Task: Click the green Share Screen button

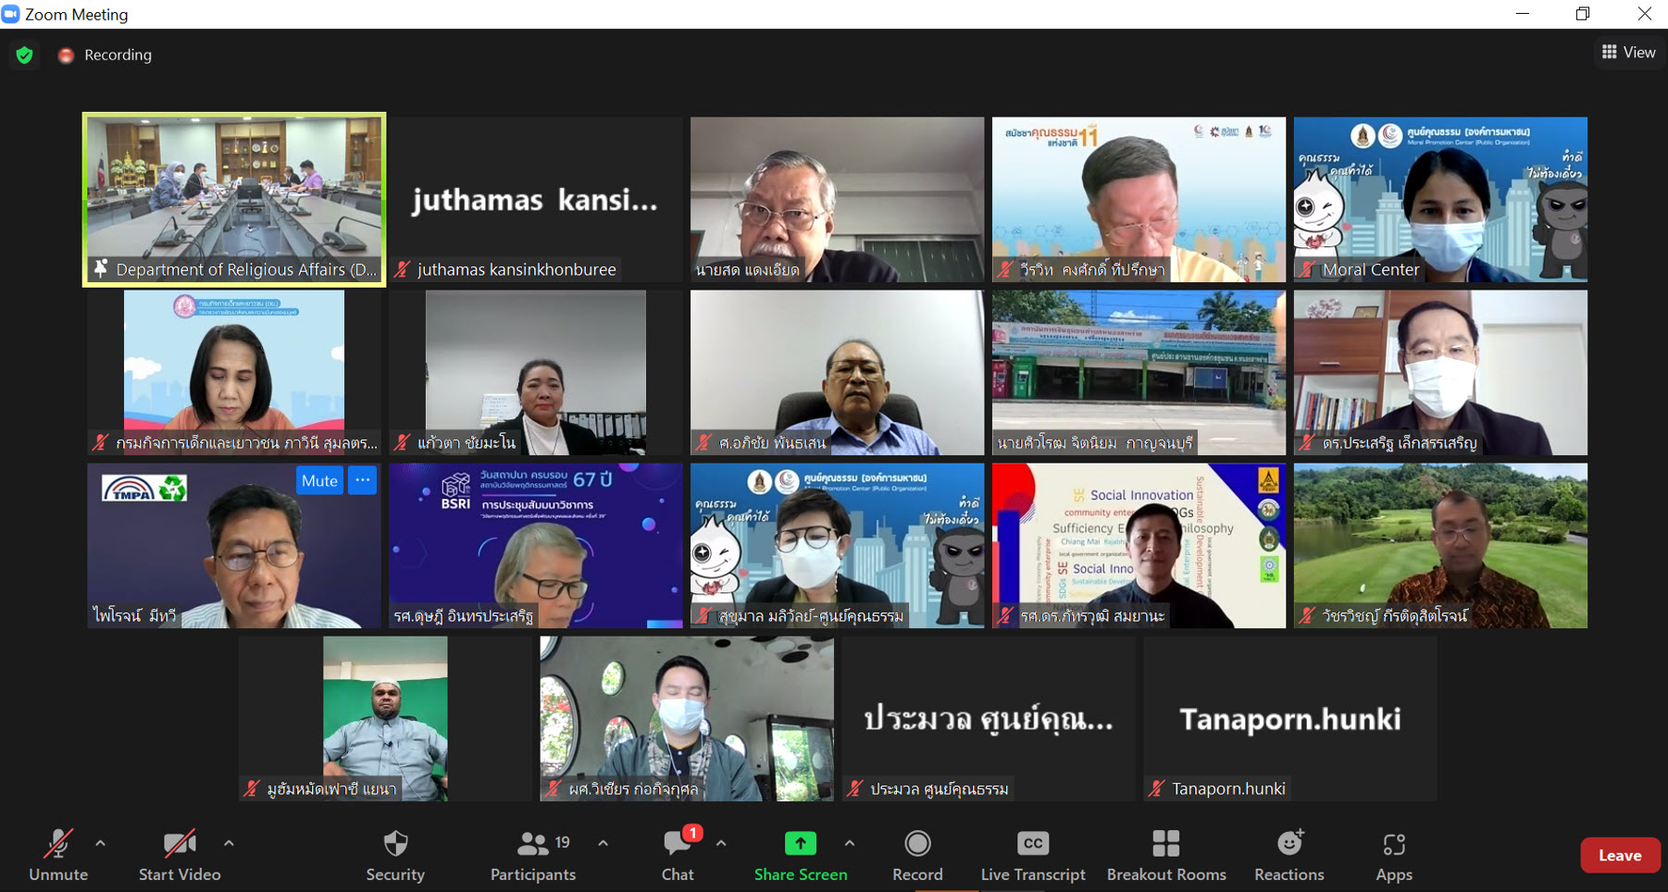Action: click(801, 855)
